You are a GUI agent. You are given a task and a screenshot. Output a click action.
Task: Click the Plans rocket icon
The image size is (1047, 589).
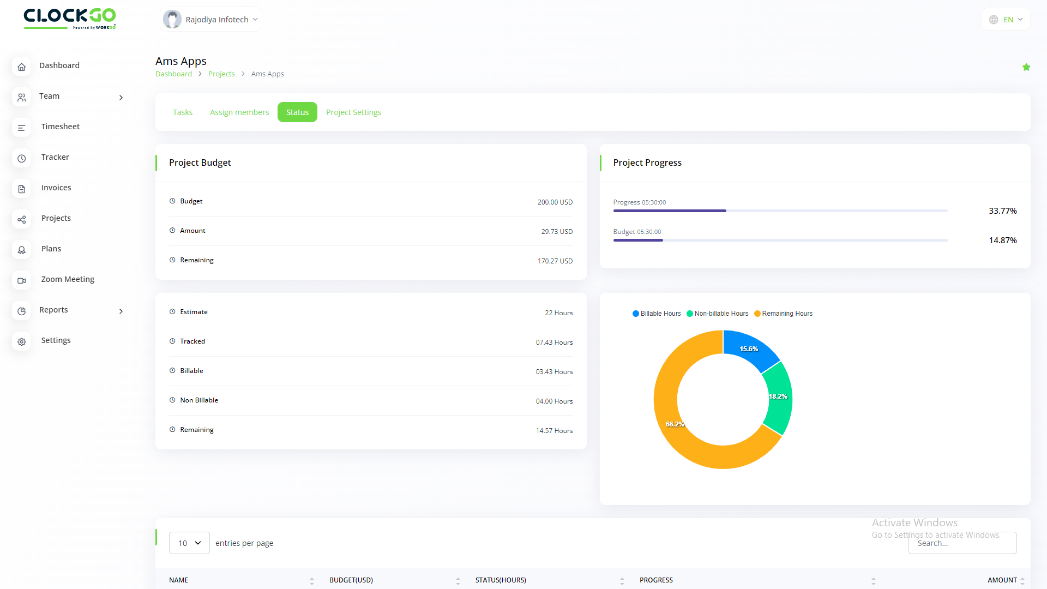(21, 250)
